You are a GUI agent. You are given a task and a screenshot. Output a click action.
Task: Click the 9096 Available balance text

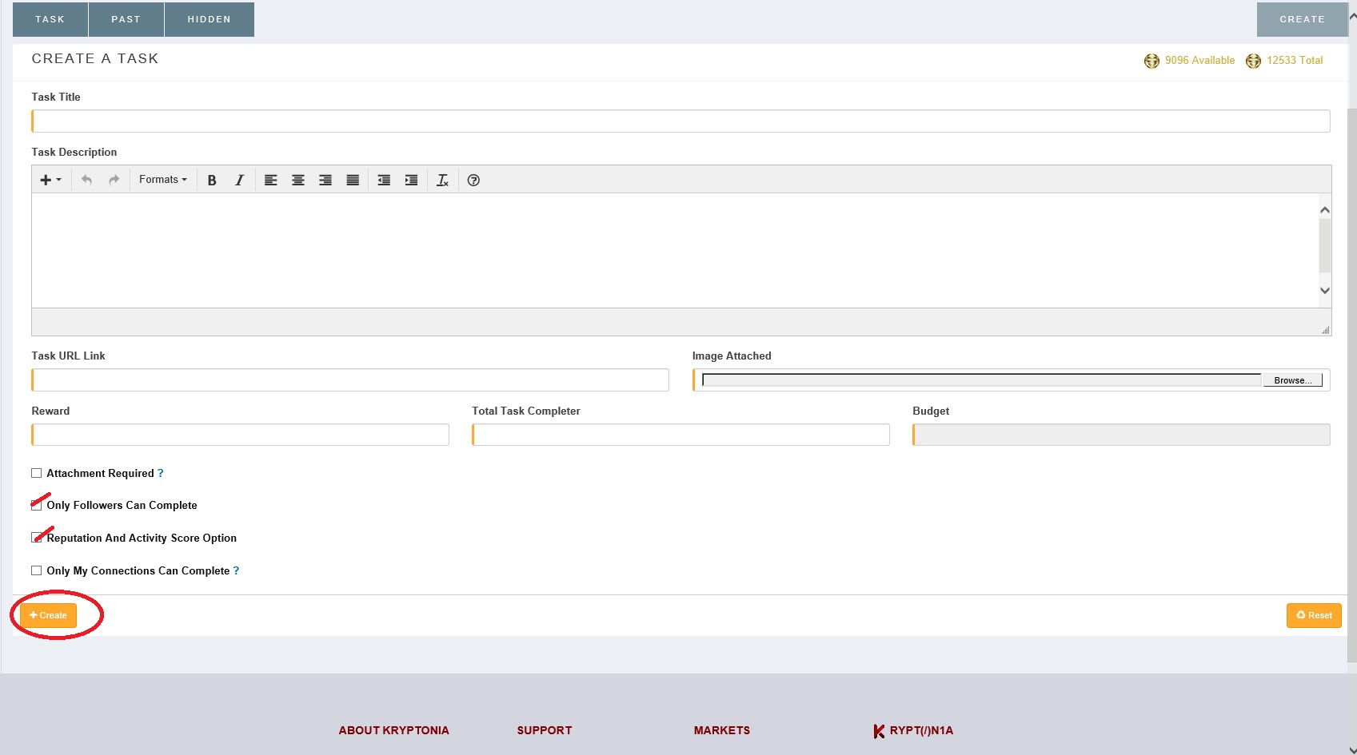tap(1199, 61)
